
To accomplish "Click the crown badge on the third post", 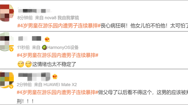I will coord(55,76).
